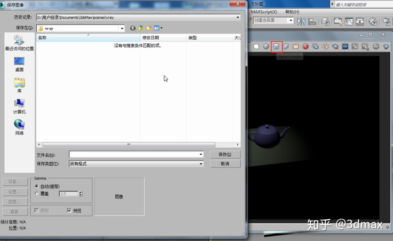
Task: Open the MAXScript(X) menu
Action: point(264,12)
